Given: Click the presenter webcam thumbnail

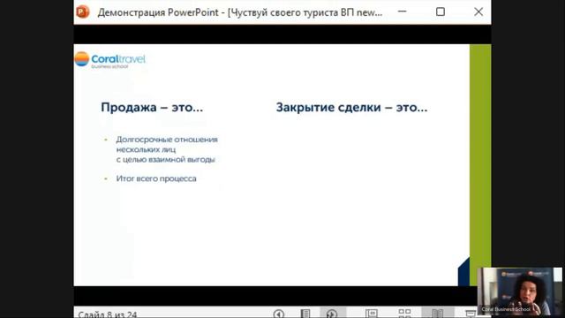Looking at the screenshot, I should 520,291.
